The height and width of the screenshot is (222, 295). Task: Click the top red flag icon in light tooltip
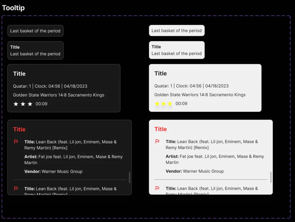coord(157,141)
